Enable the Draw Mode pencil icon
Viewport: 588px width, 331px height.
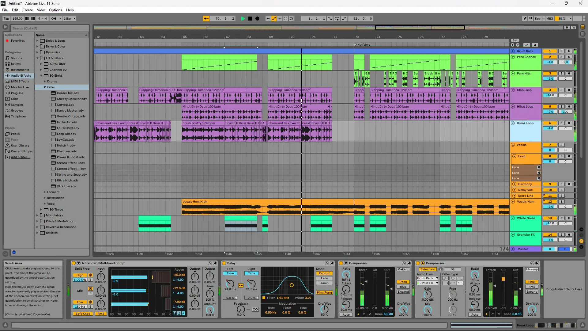click(x=525, y=19)
